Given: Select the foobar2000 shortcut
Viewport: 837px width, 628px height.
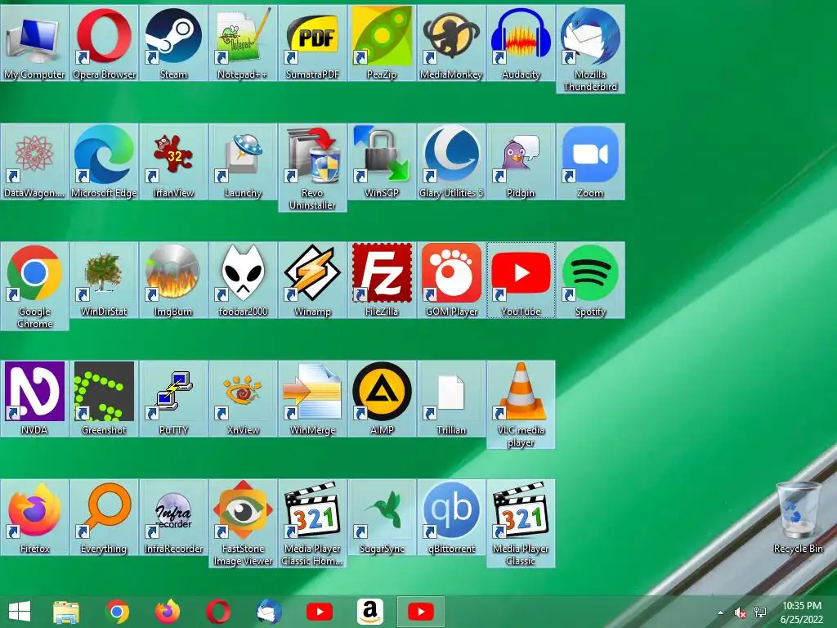Looking at the screenshot, I should pyautogui.click(x=243, y=280).
